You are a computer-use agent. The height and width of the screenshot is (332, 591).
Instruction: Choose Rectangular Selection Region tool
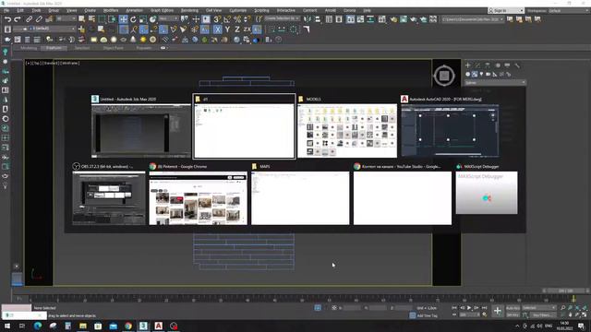pyautogui.click(x=102, y=18)
